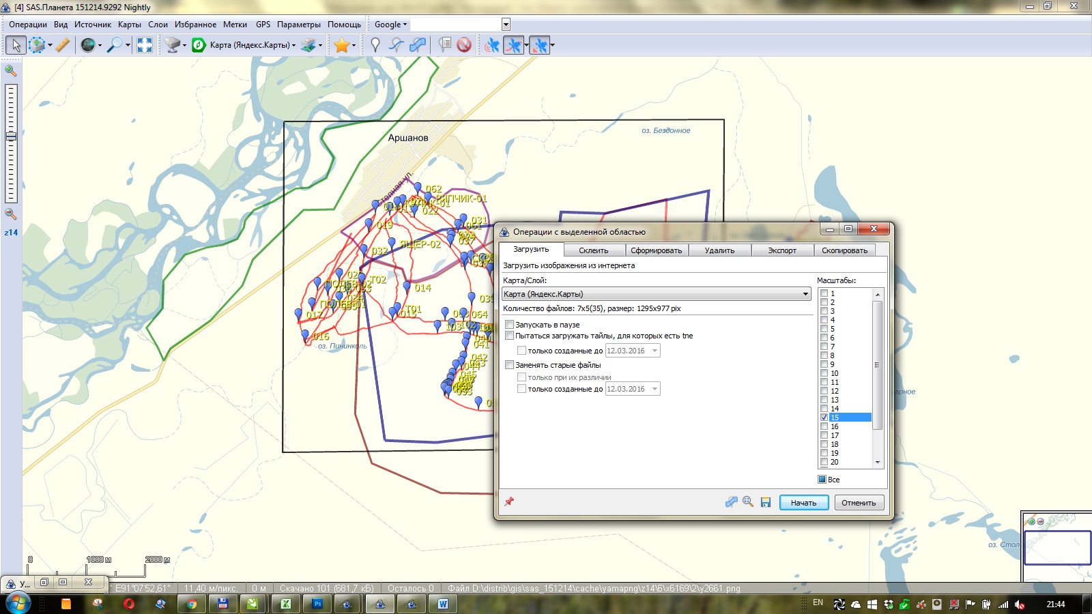
Task: Click the zoom-to-selection magnifier in dialog
Action: coord(748,502)
